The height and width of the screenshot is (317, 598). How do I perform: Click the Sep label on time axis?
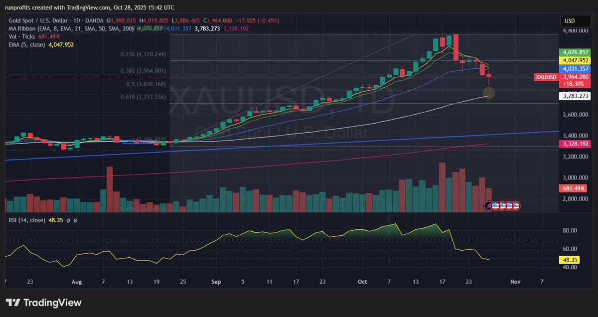(216, 282)
